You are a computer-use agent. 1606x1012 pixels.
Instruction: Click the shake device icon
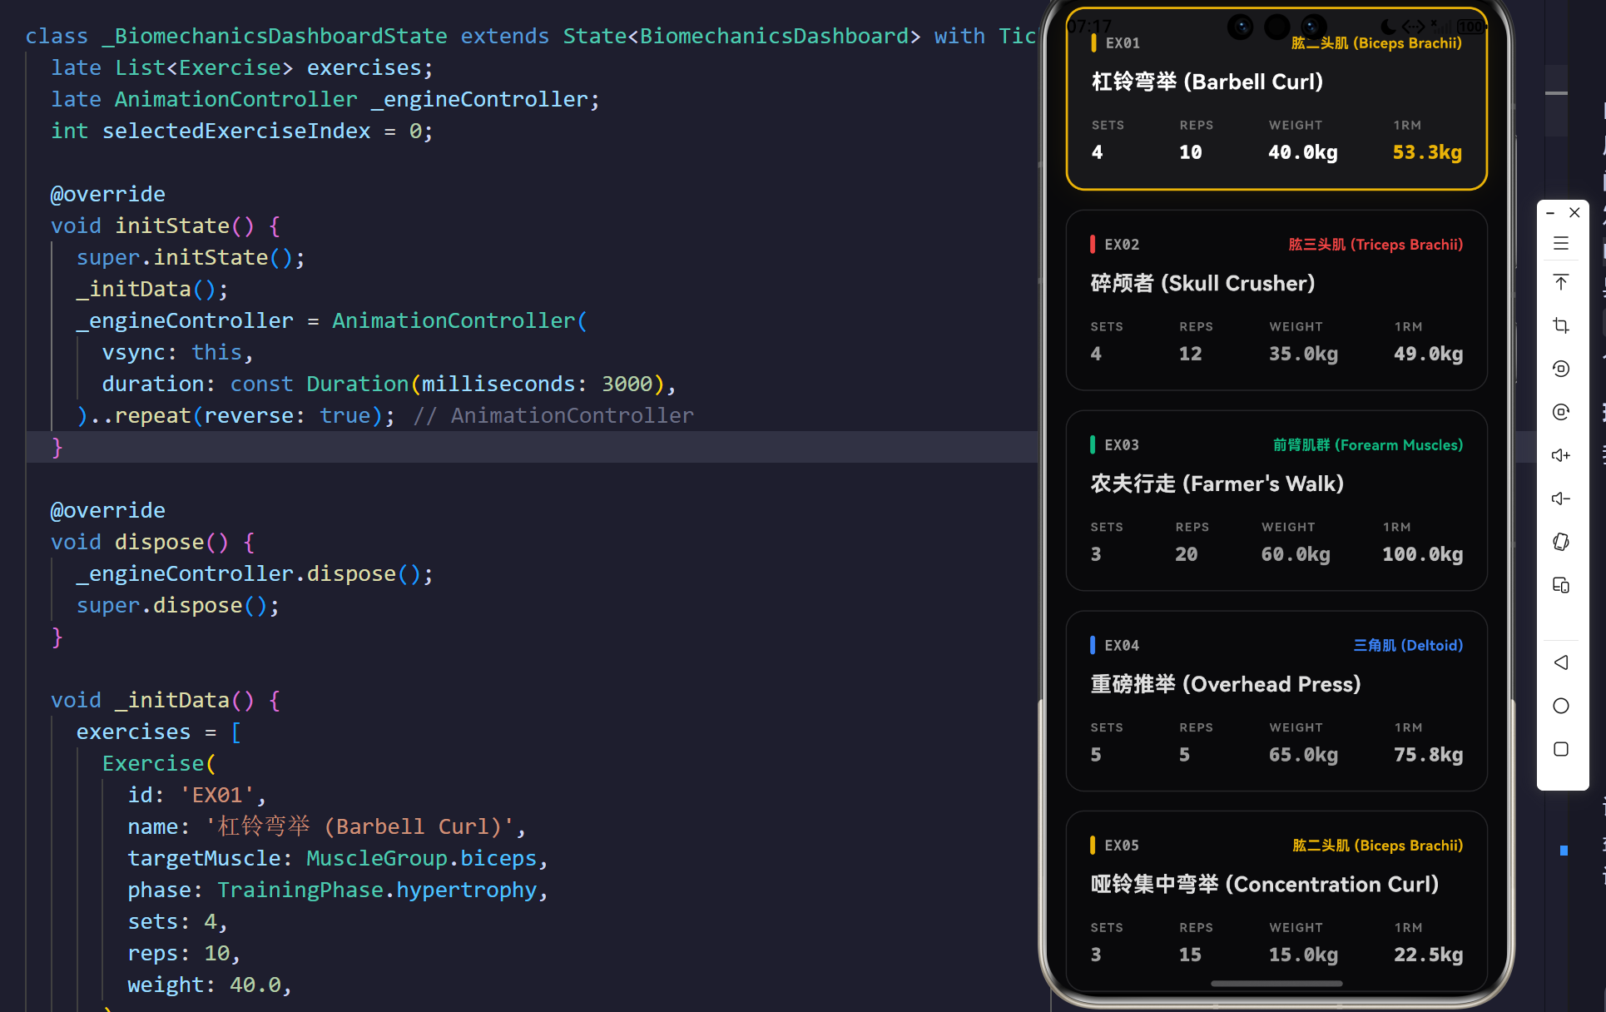1561,542
